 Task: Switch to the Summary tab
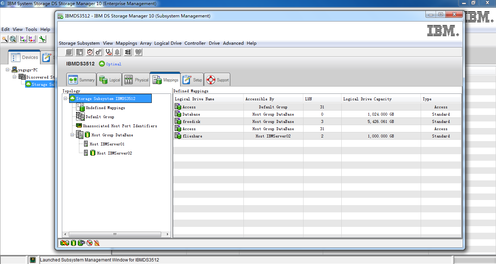click(x=82, y=80)
